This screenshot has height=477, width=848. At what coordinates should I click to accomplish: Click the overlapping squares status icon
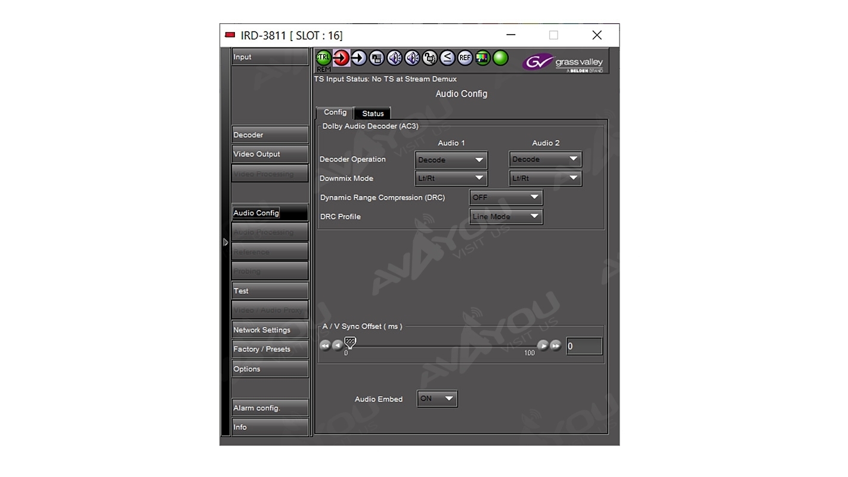coord(376,58)
